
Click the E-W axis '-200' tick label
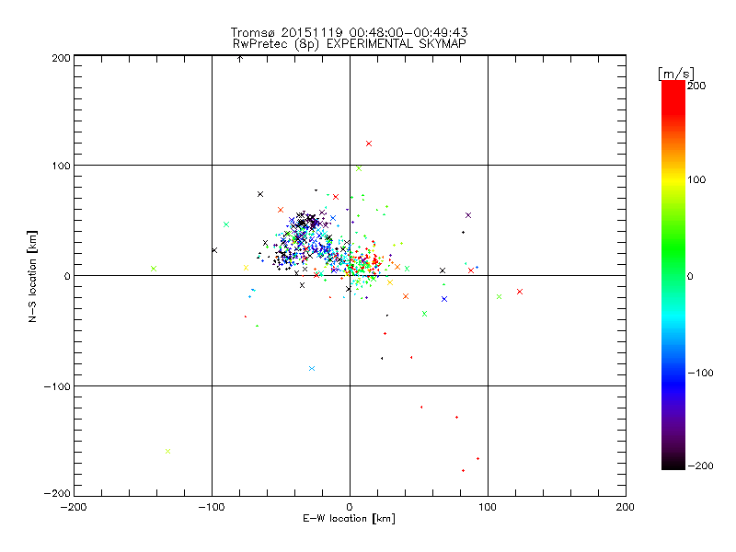(74, 507)
